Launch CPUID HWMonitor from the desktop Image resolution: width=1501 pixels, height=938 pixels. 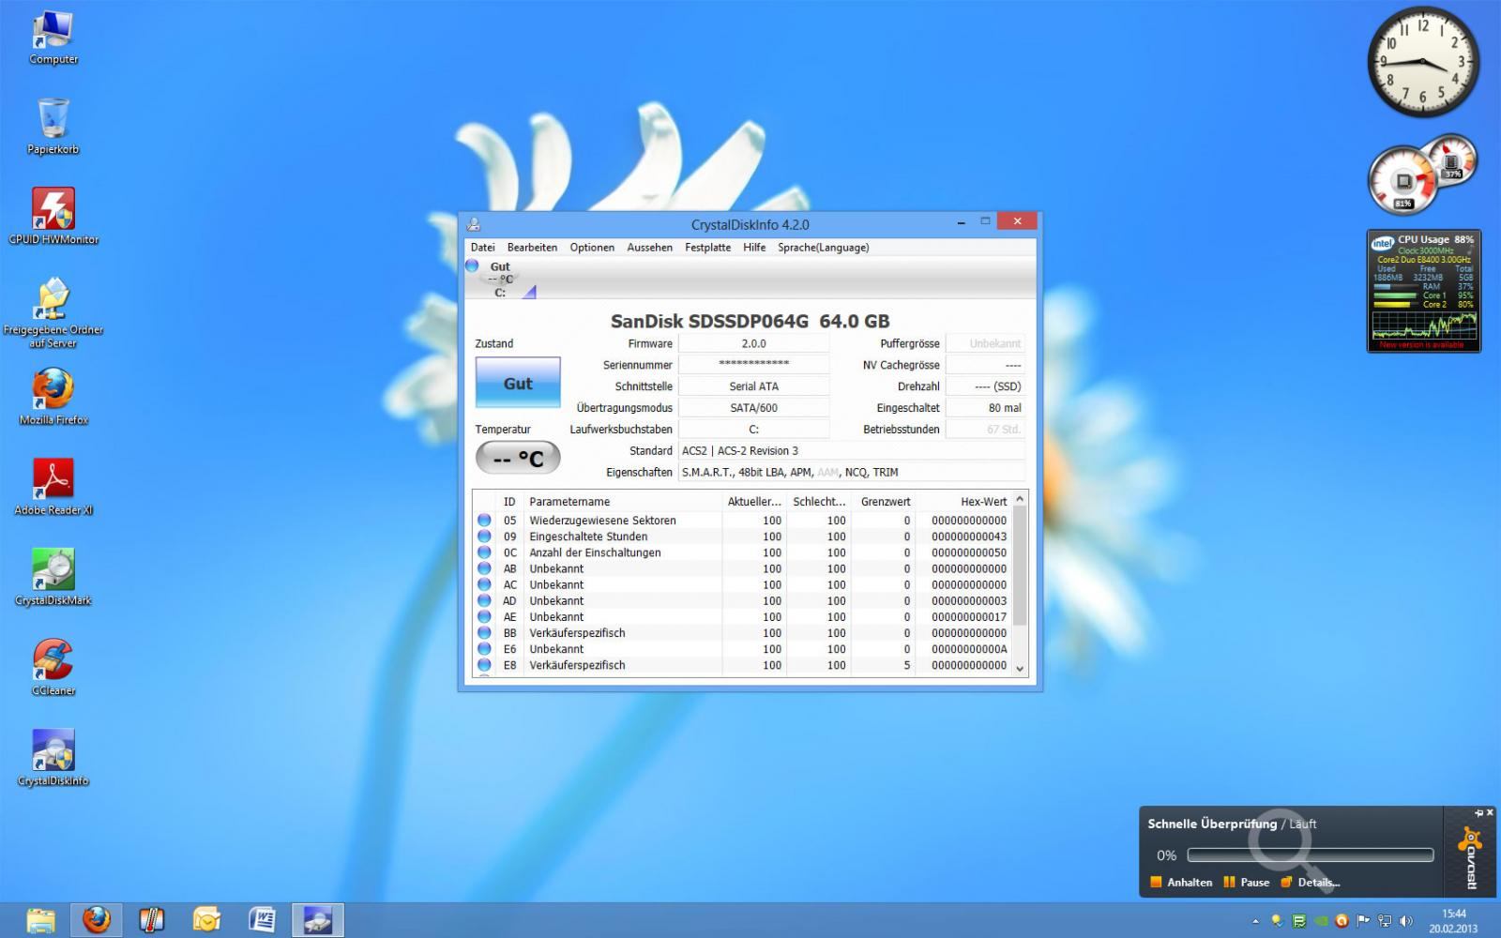click(53, 217)
